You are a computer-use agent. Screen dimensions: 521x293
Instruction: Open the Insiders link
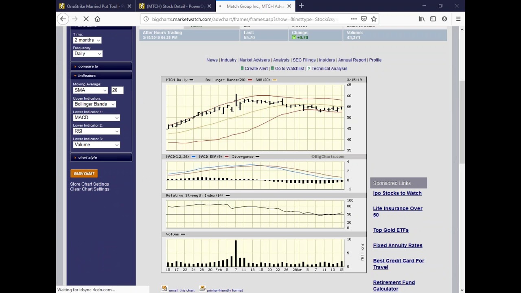(x=327, y=60)
